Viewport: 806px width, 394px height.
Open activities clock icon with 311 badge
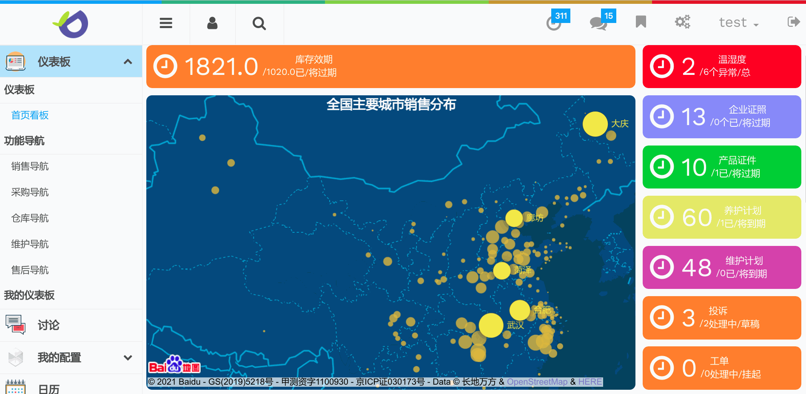(554, 23)
